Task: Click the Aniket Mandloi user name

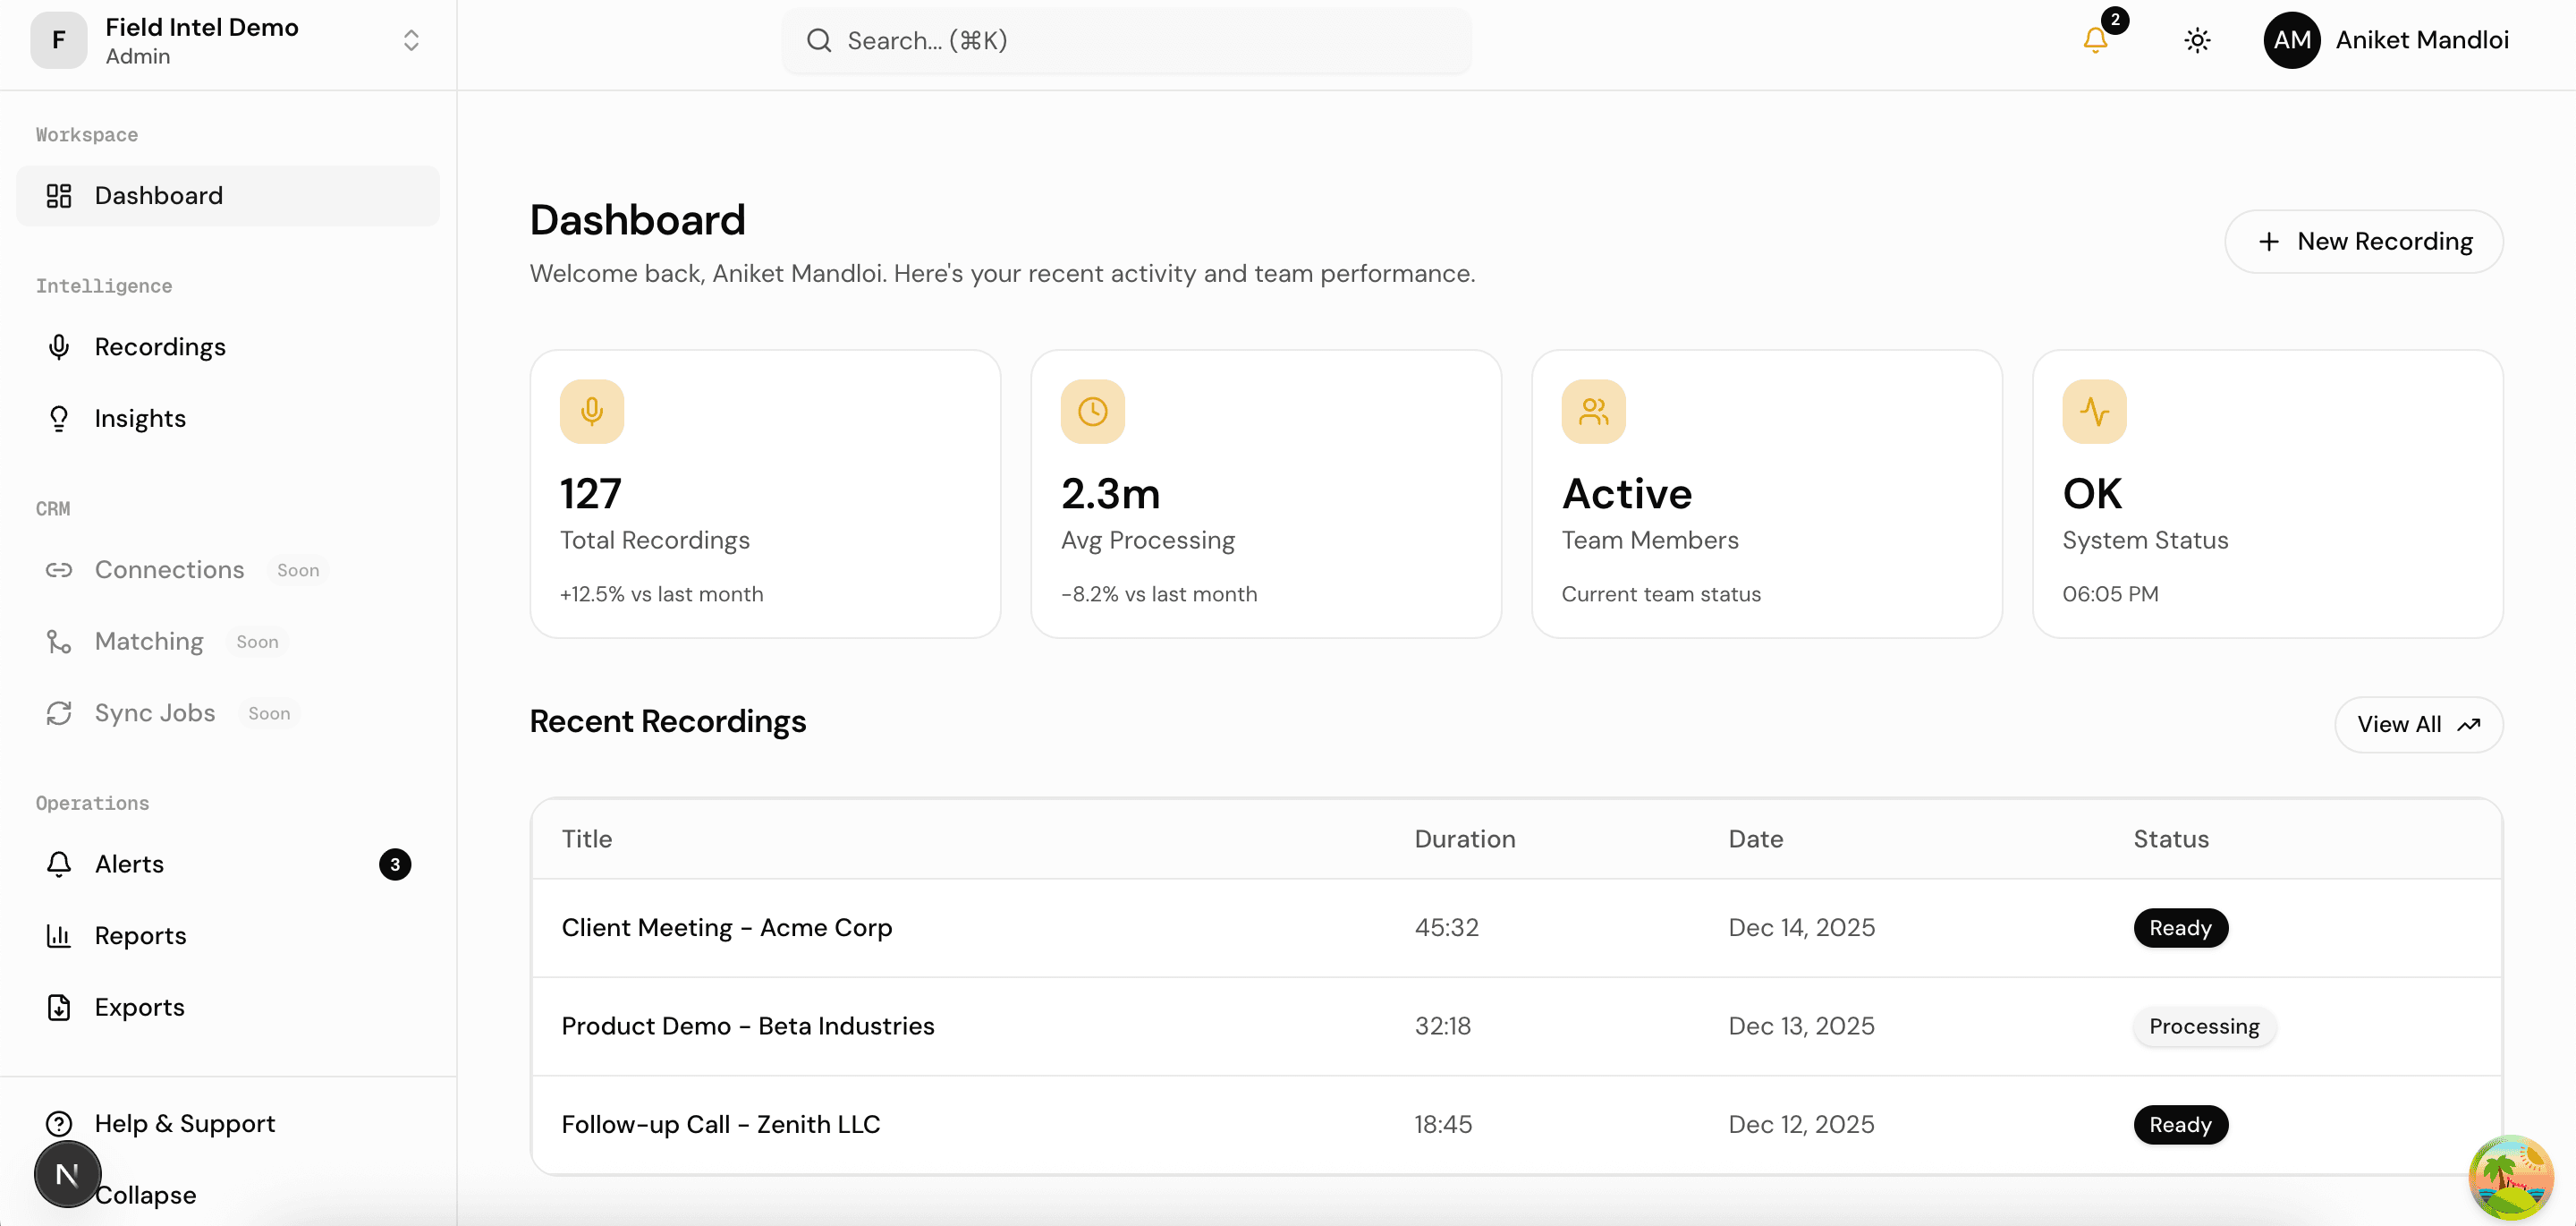Action: 2422,40
